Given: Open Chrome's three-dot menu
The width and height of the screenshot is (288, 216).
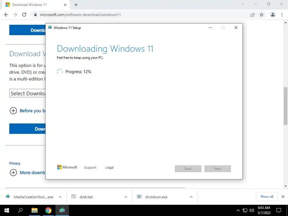Looking at the screenshot, I should tap(282, 15).
